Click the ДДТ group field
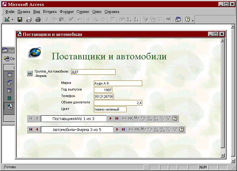This screenshot has height=171, width=237. tap(93, 72)
